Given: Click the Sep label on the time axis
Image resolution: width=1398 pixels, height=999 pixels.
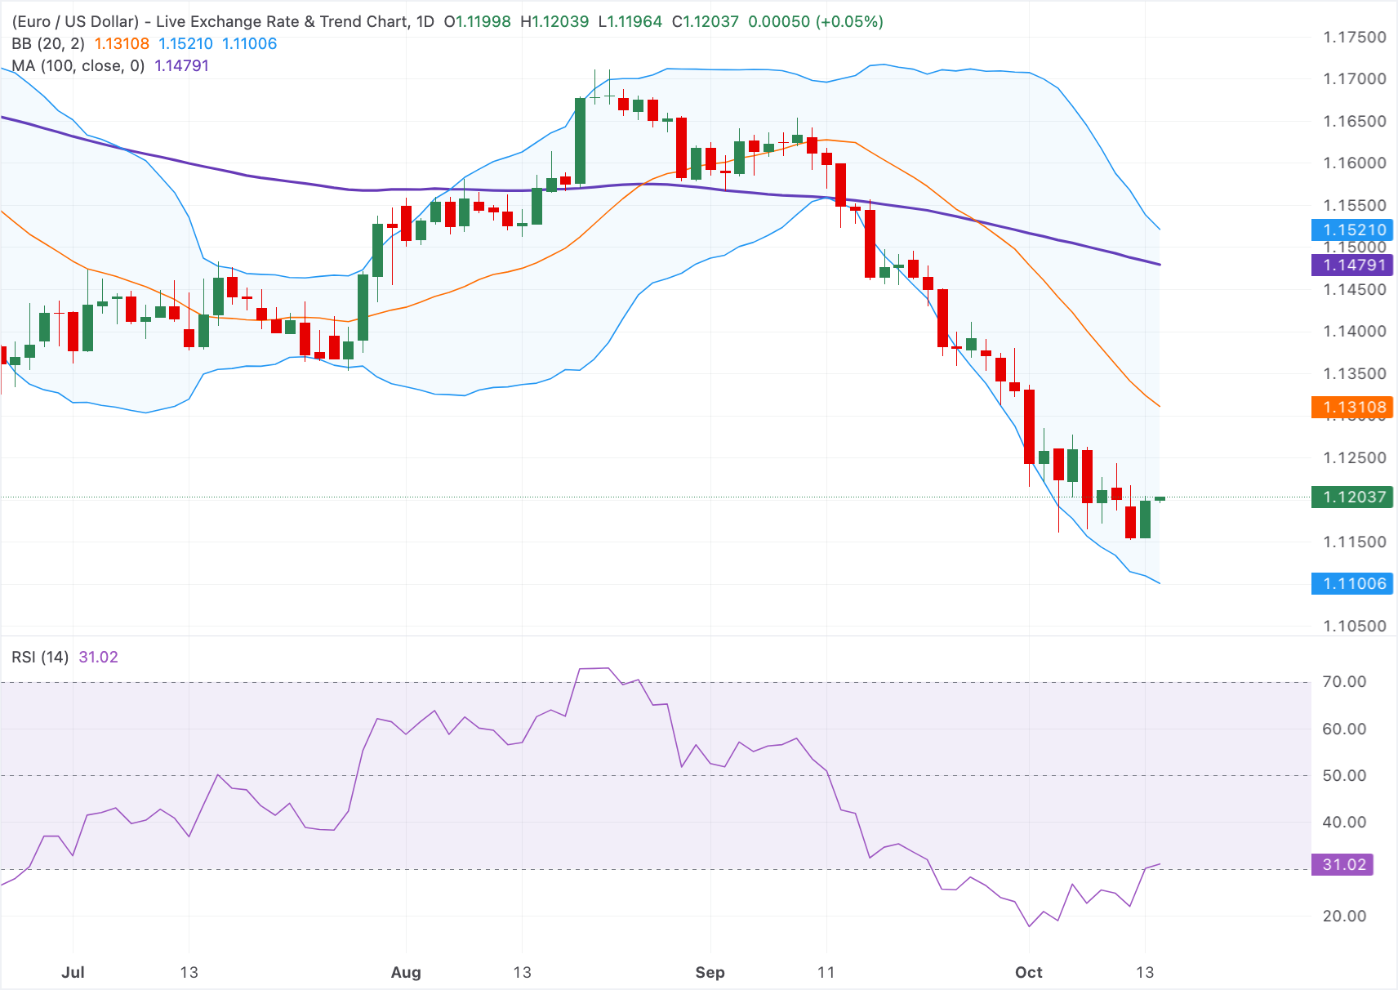Looking at the screenshot, I should 710,973.
